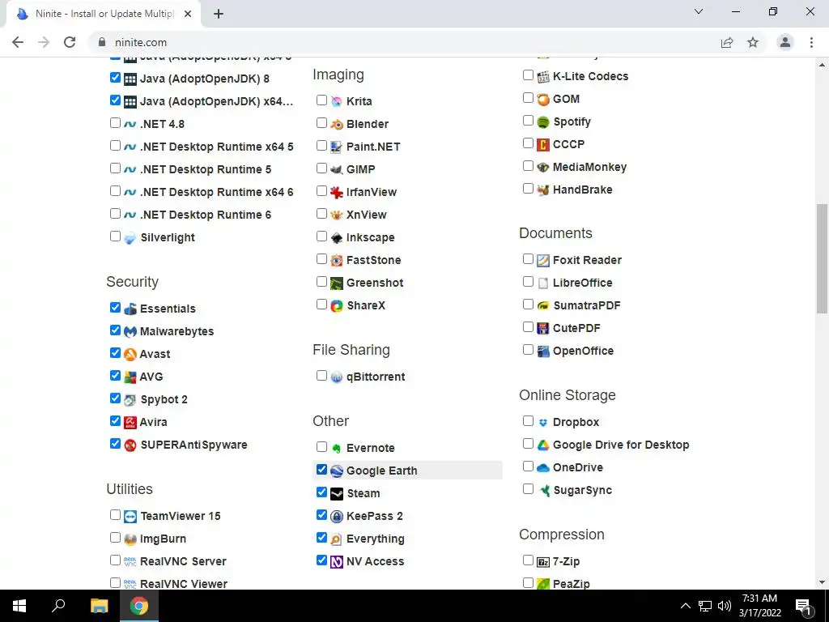Image resolution: width=829 pixels, height=622 pixels.
Task: Open the Chrome profile avatar
Action: (x=785, y=42)
